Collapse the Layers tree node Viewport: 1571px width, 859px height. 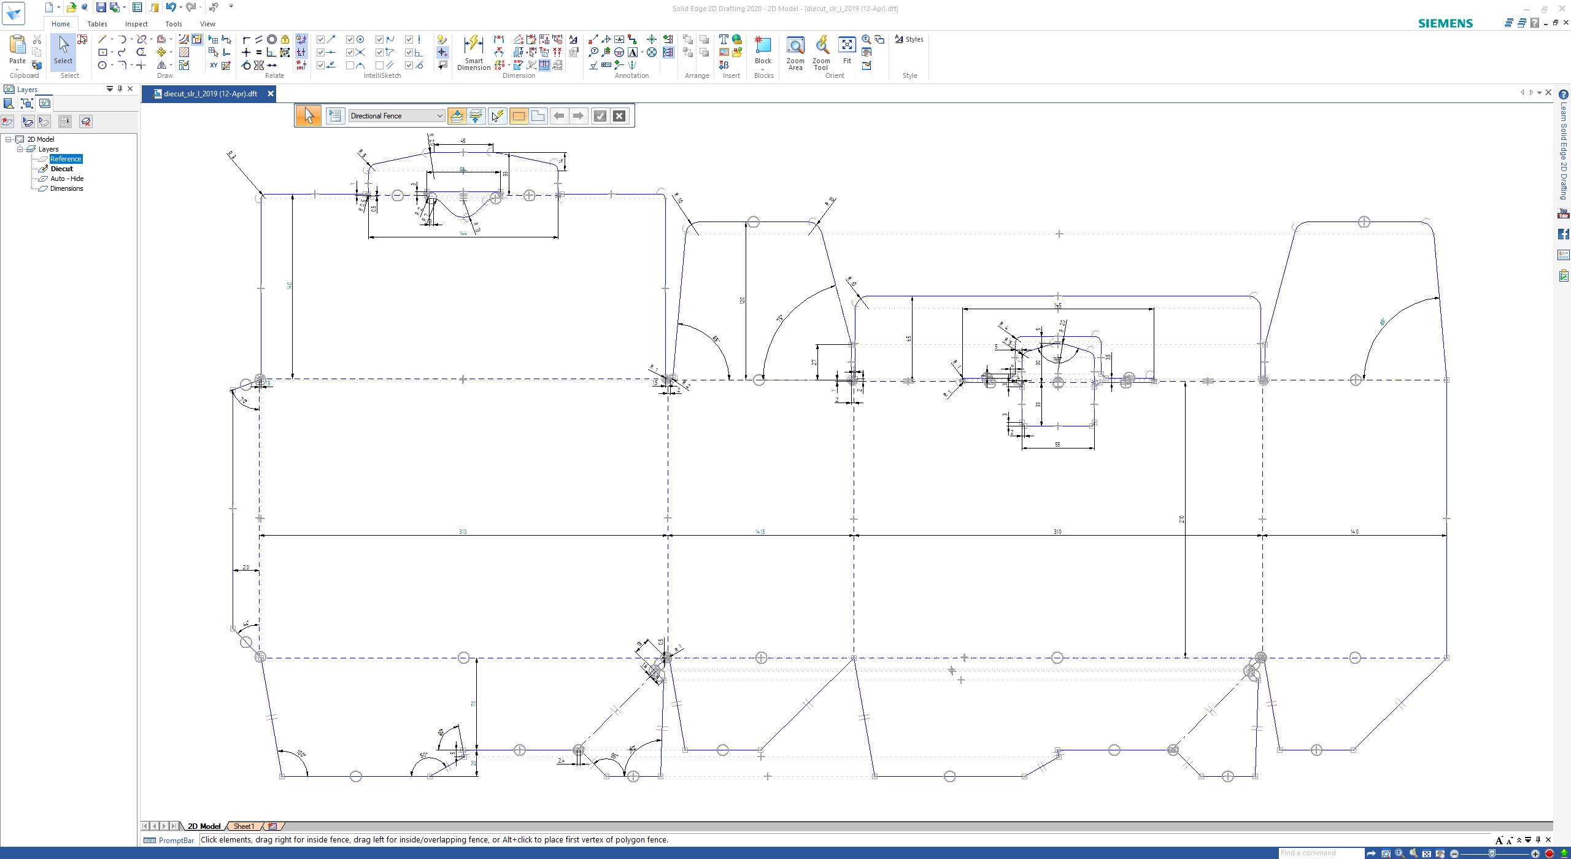[x=20, y=149]
